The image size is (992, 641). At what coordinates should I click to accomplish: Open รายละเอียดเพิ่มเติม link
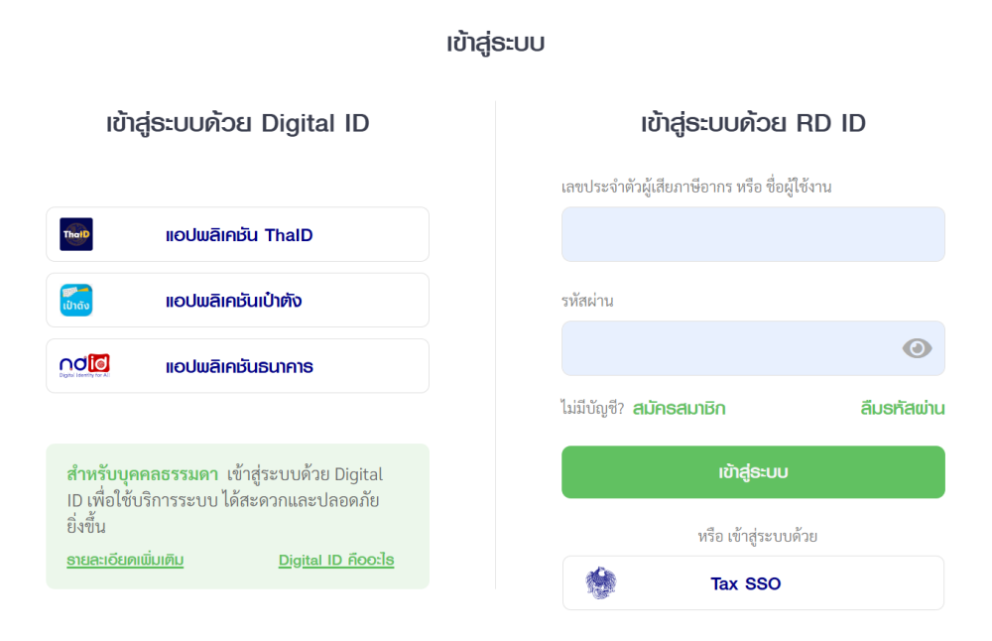point(125,561)
